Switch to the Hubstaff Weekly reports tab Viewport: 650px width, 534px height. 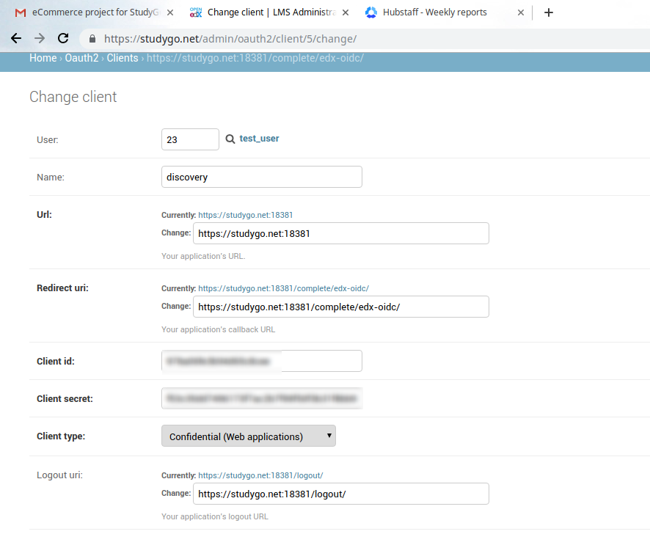[434, 12]
